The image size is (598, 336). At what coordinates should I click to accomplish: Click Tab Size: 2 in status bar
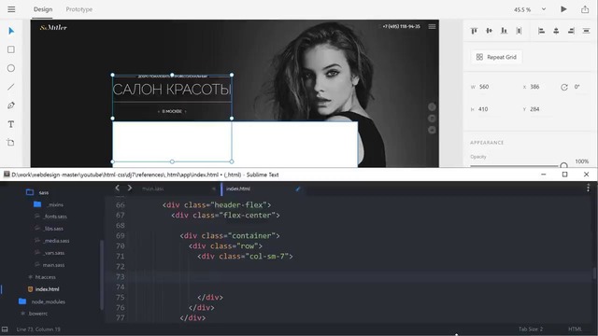[x=531, y=329]
